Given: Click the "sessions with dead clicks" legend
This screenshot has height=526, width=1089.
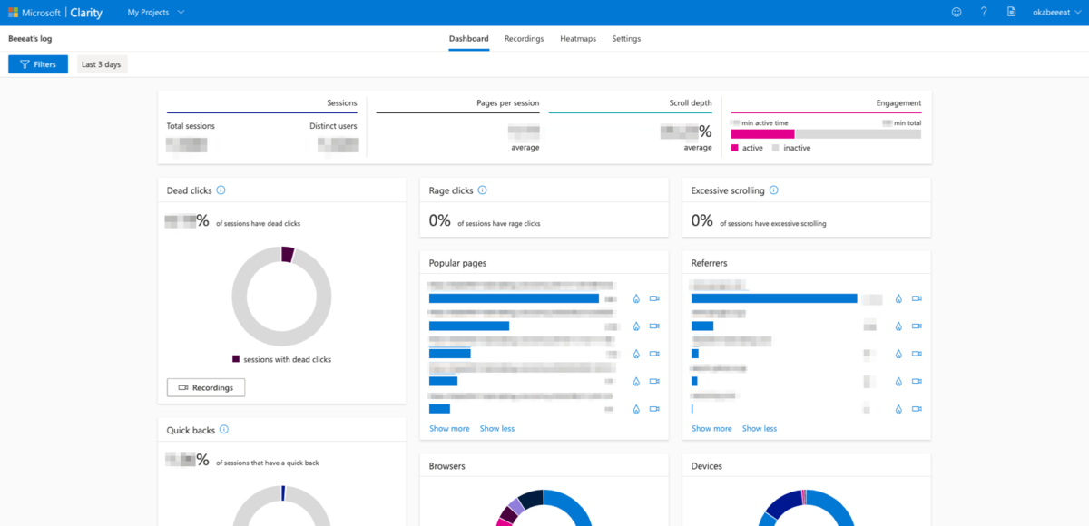Looking at the screenshot, I should (x=281, y=359).
